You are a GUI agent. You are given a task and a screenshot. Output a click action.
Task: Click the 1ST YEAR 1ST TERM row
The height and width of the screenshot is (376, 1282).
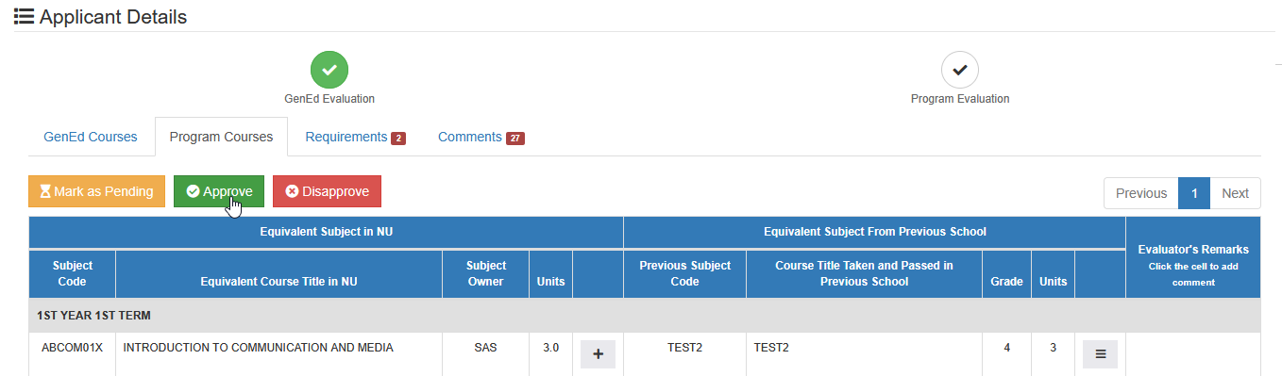[x=645, y=316]
